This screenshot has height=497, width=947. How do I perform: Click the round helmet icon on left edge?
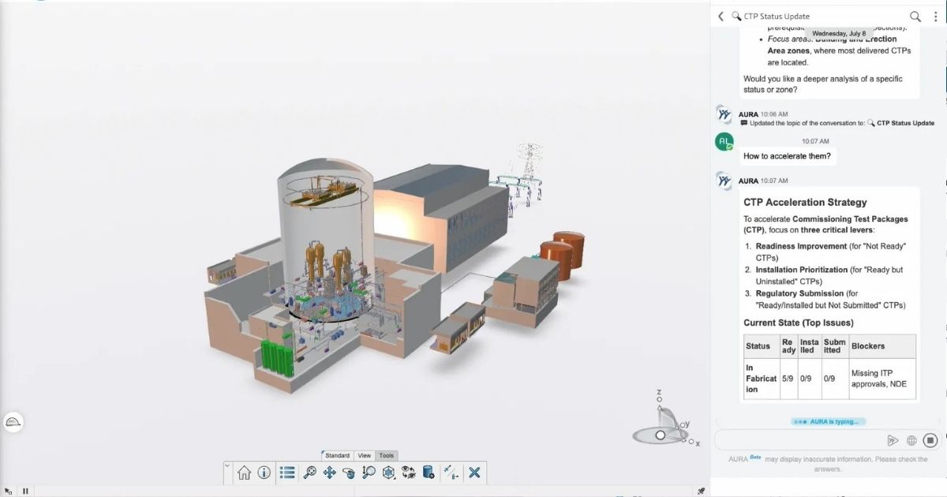coord(13,422)
